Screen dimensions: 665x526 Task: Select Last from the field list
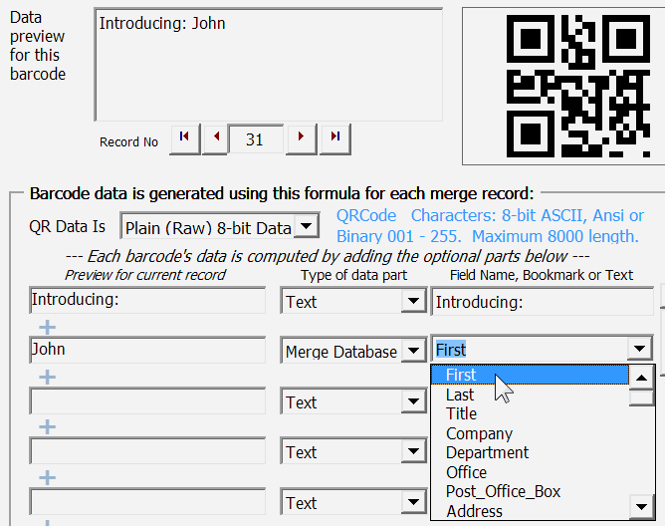coord(460,394)
